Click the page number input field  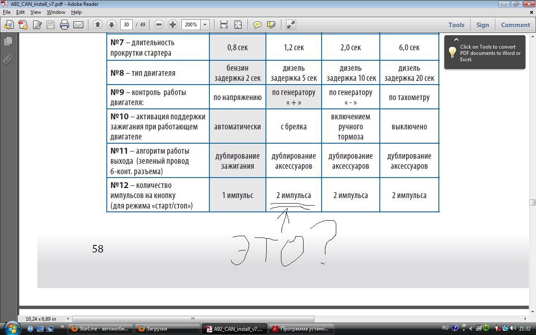pos(126,25)
